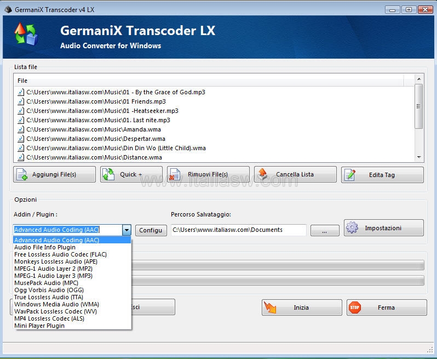Select Advanced Audio Coding (AAC) in list
This screenshot has height=359, width=437.
pyautogui.click(x=72, y=240)
